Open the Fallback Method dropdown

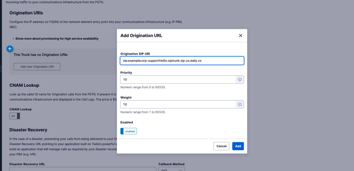tap(171, 169)
